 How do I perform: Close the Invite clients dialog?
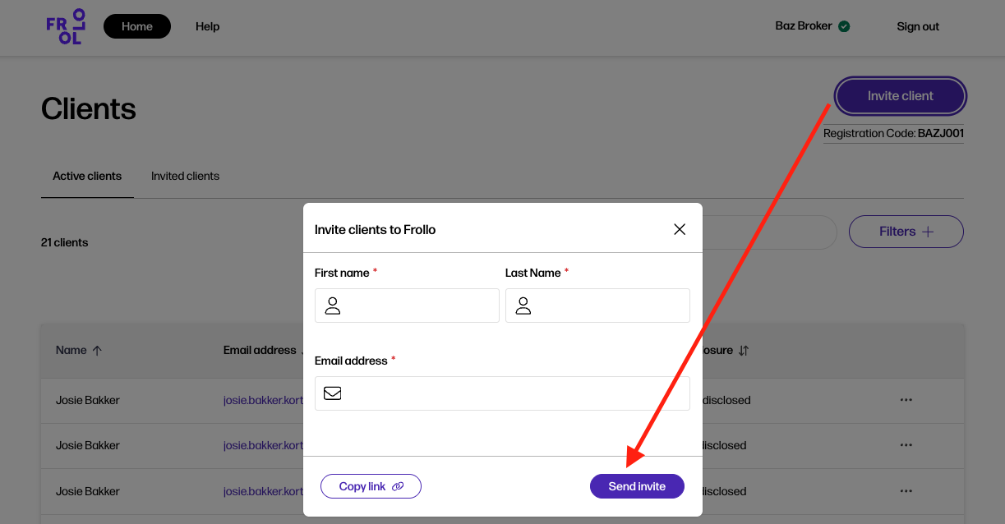(680, 229)
